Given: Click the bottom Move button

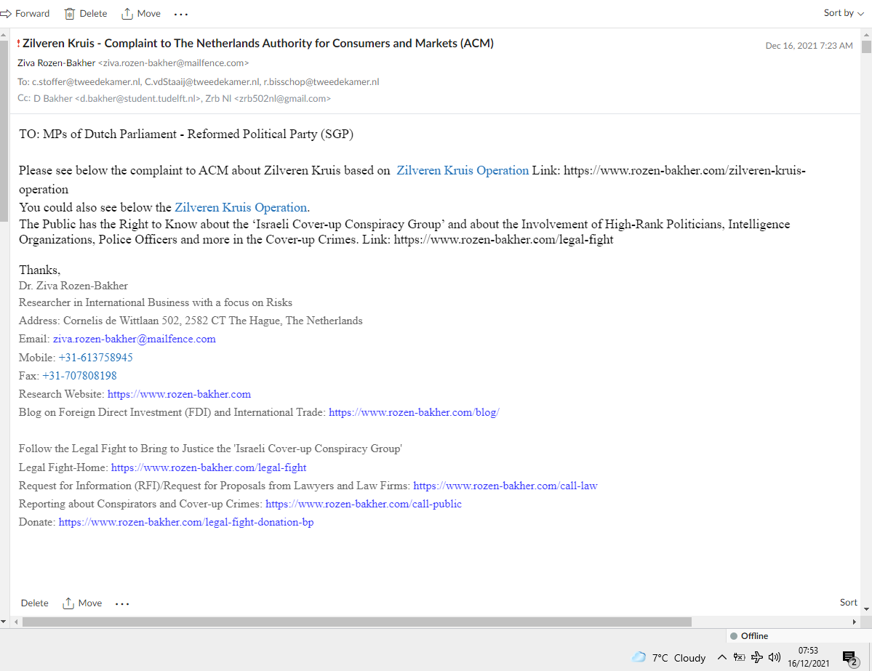Looking at the screenshot, I should [x=82, y=603].
